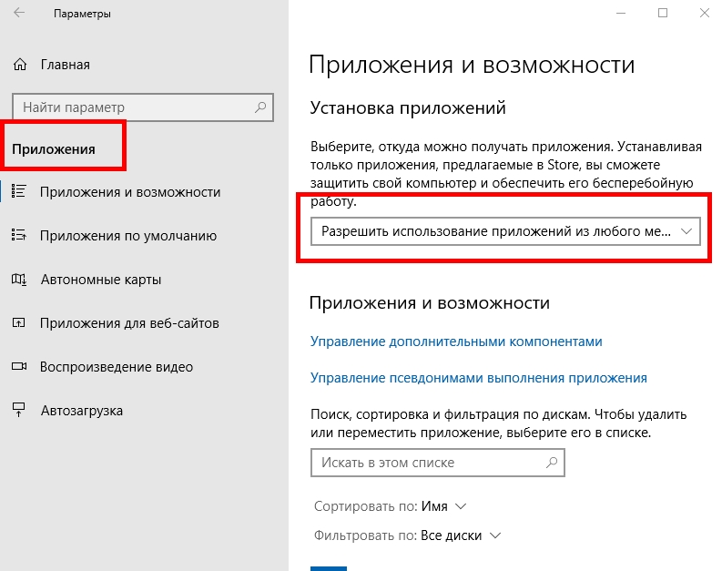Expand Сортировать по: Имя dropdown
Screen dimensions: 722x571
391,506
